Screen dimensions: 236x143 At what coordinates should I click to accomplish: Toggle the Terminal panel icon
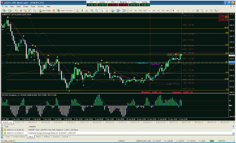click(x=30, y=11)
